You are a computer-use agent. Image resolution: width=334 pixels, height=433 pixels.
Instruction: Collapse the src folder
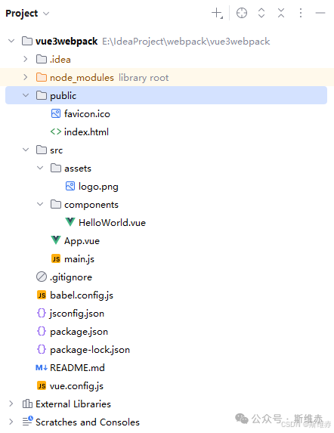(x=26, y=150)
